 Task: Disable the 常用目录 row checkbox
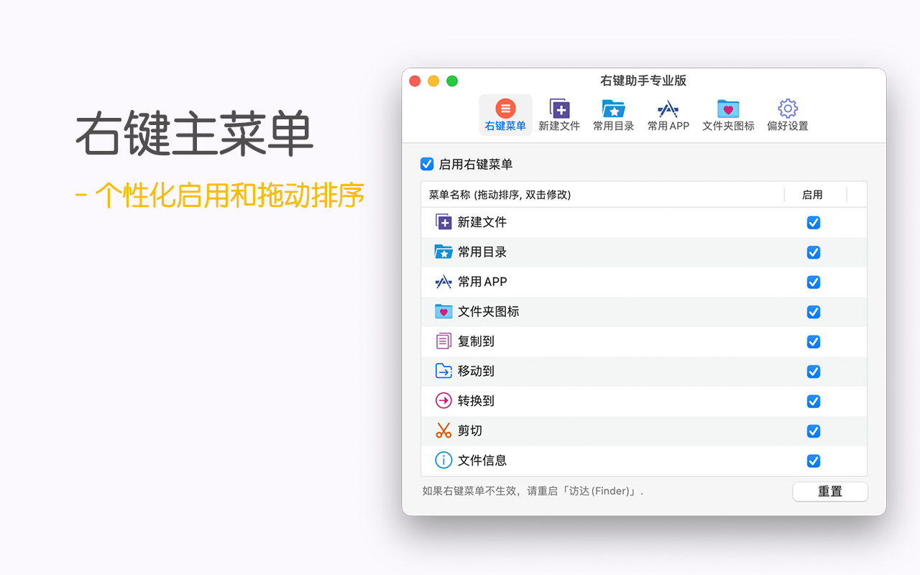(x=814, y=252)
